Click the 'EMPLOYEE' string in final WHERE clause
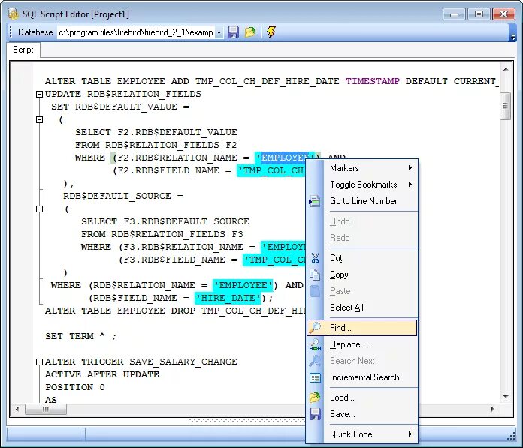Viewport: 523px width, 448px height. click(243, 285)
